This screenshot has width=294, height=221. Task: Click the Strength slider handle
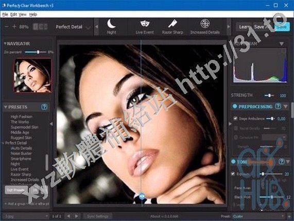269,96
